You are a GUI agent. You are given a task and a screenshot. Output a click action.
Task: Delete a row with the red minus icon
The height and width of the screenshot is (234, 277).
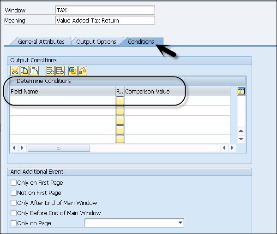[x=59, y=70]
